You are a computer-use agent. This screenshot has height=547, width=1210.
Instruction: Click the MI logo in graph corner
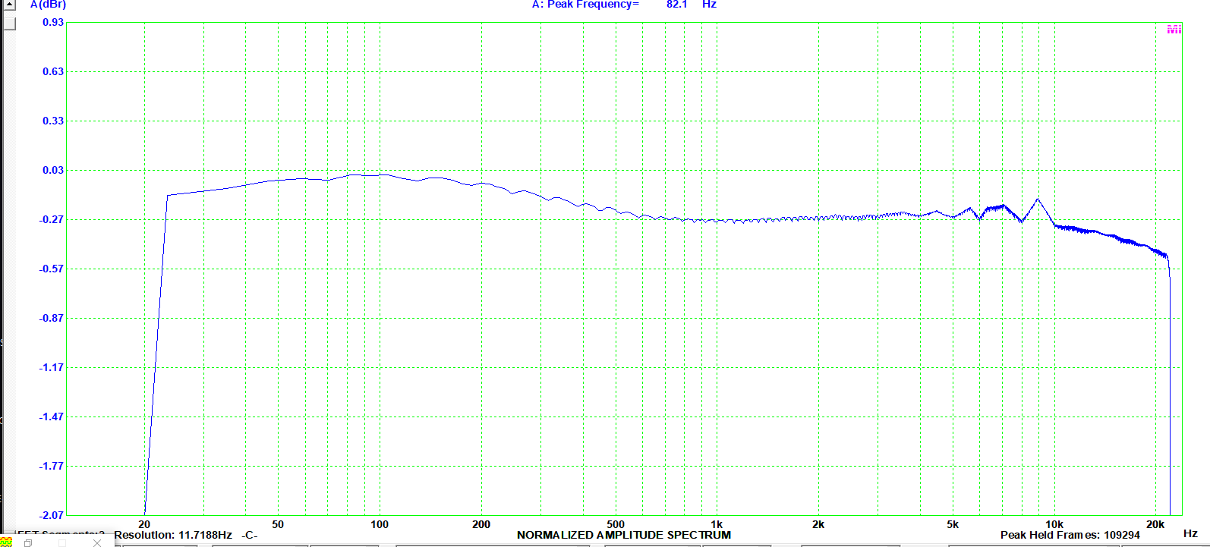pos(1174,30)
